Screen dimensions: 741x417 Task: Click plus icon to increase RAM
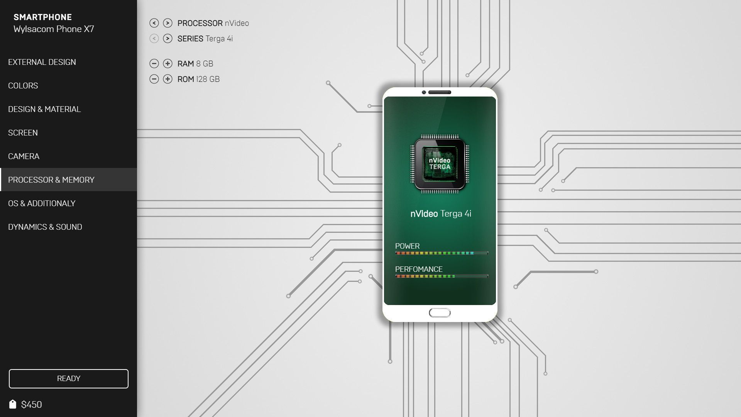(167, 63)
